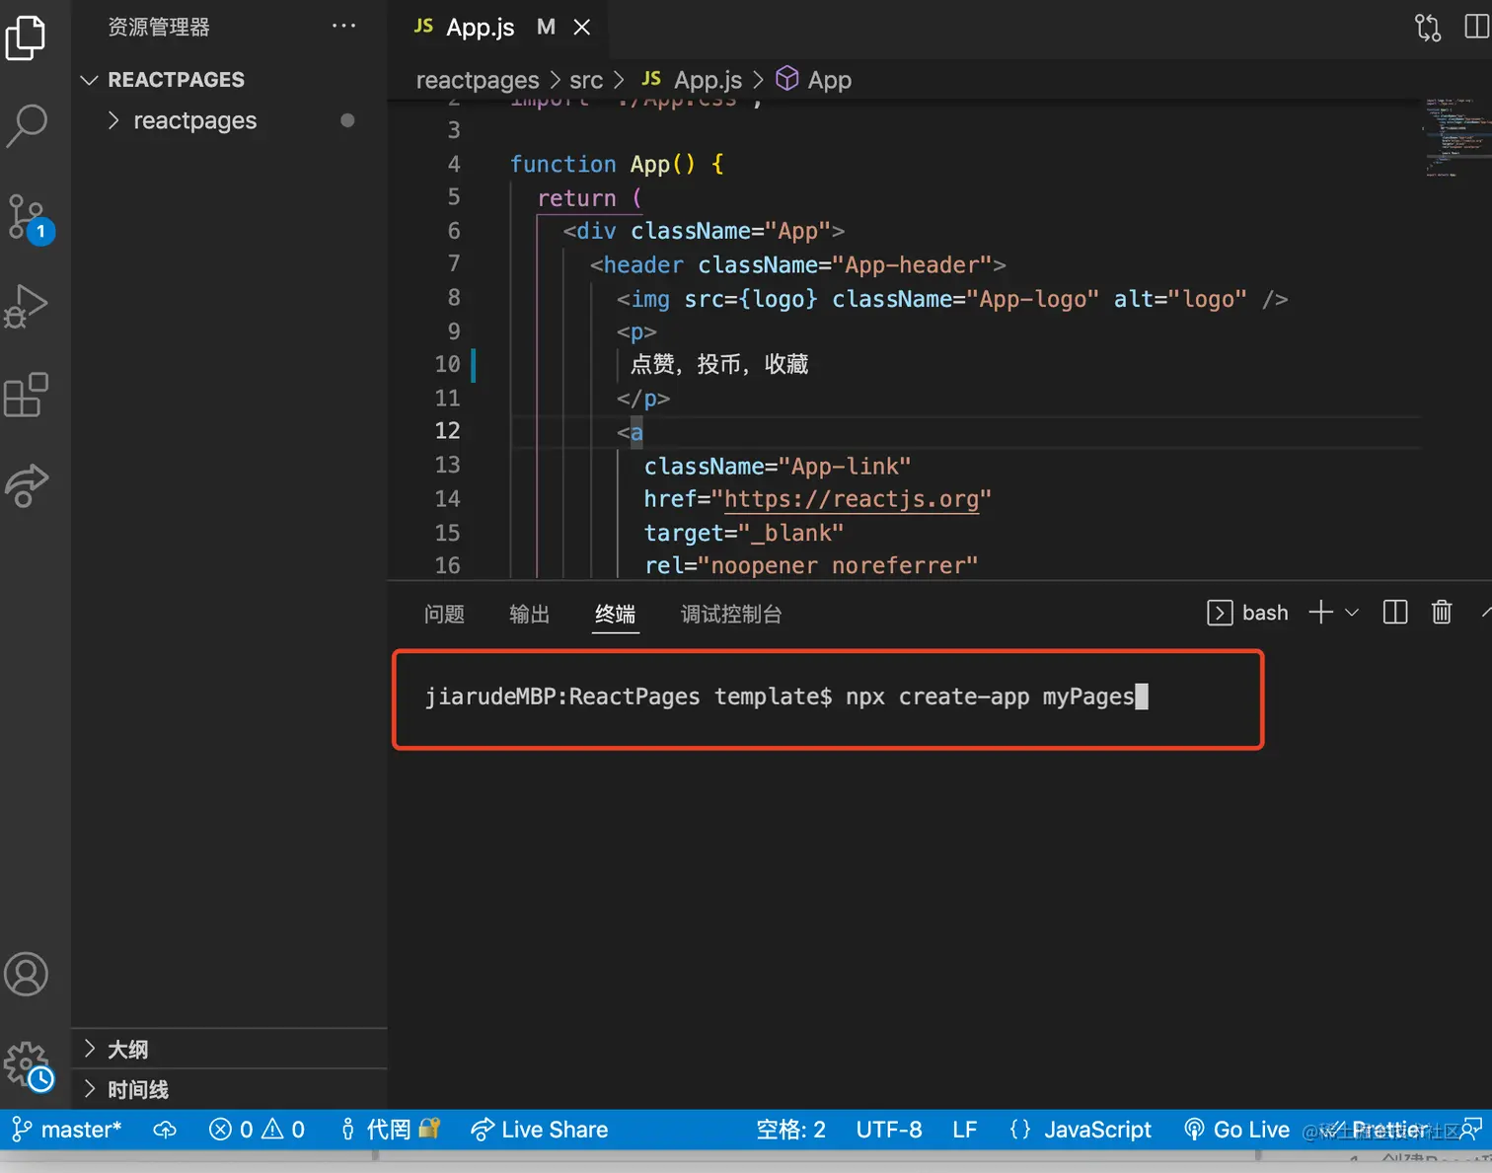
Task: Click the img src={logo} line
Action: click(x=952, y=299)
